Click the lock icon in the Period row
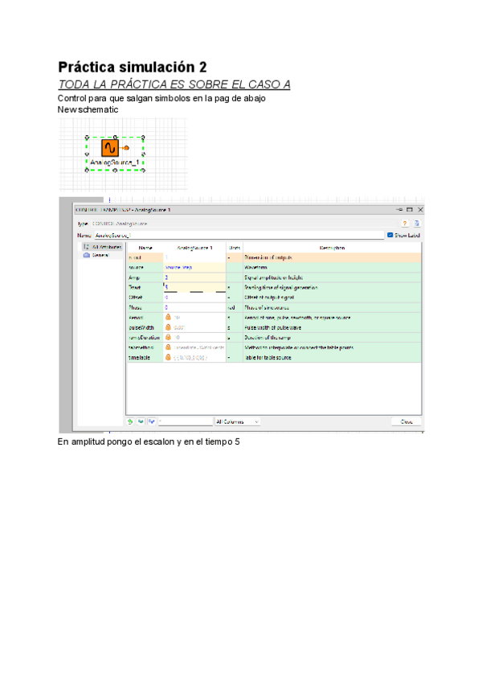The height and width of the screenshot is (682, 482). point(169,317)
